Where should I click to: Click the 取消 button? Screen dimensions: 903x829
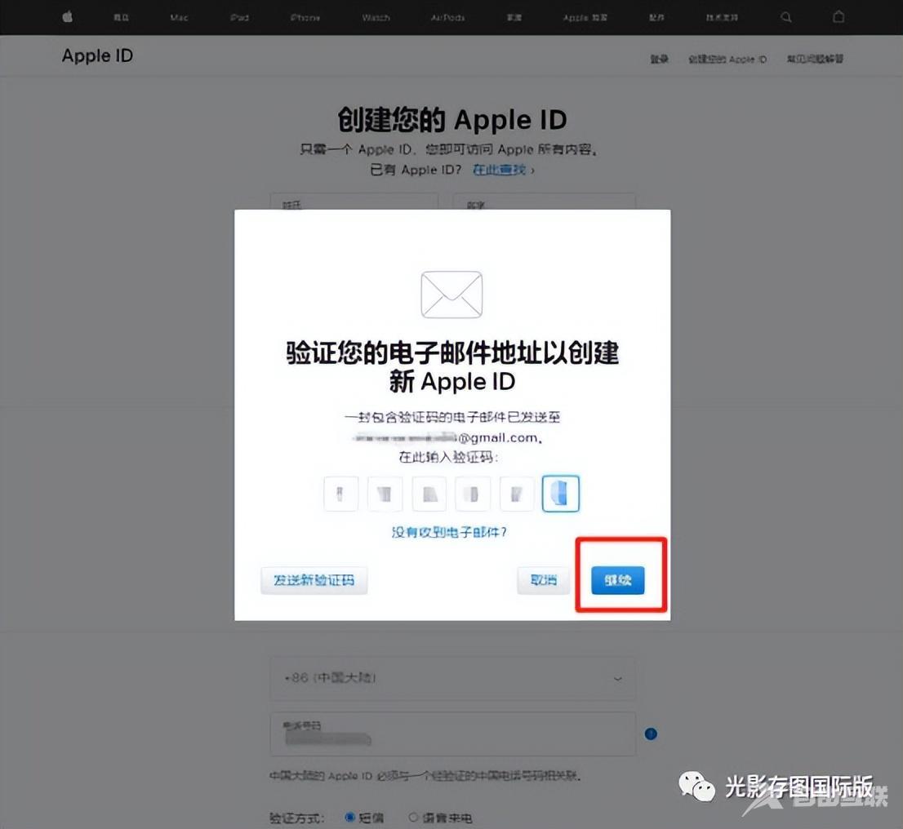click(544, 580)
